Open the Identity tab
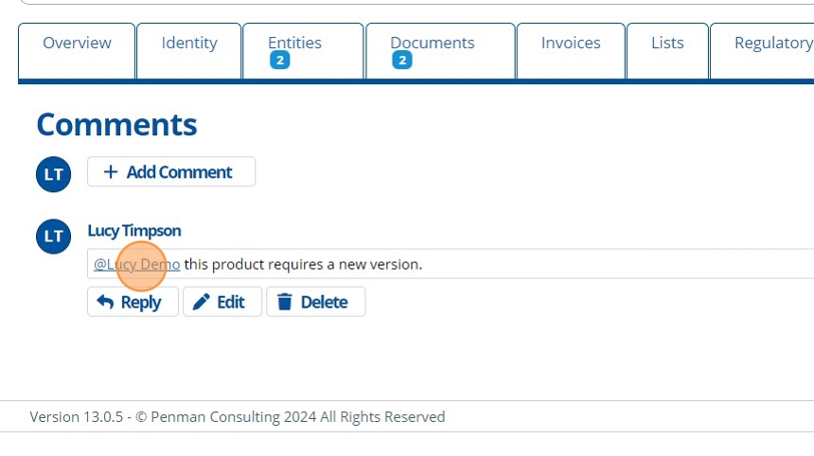814x456 pixels. tap(189, 44)
